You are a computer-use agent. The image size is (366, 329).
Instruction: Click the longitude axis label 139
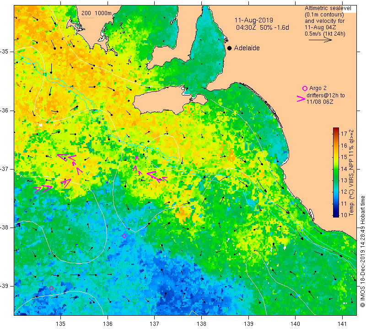248,324
